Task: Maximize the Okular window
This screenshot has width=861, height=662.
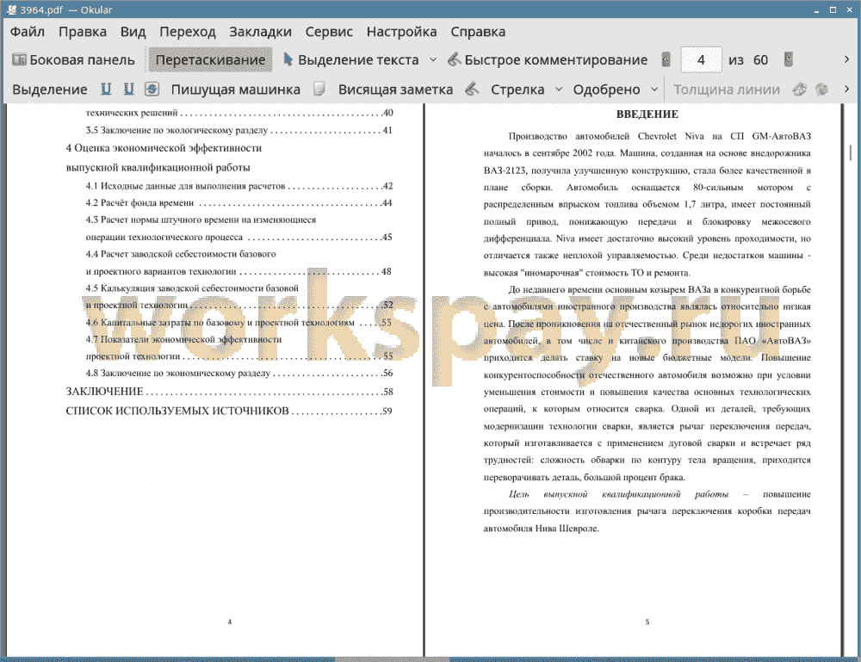Action: click(833, 9)
